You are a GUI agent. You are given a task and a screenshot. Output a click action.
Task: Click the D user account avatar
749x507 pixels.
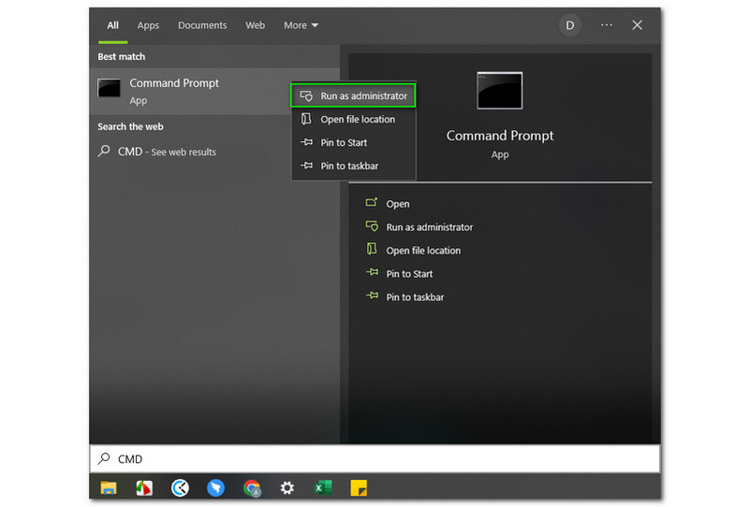[x=569, y=25]
